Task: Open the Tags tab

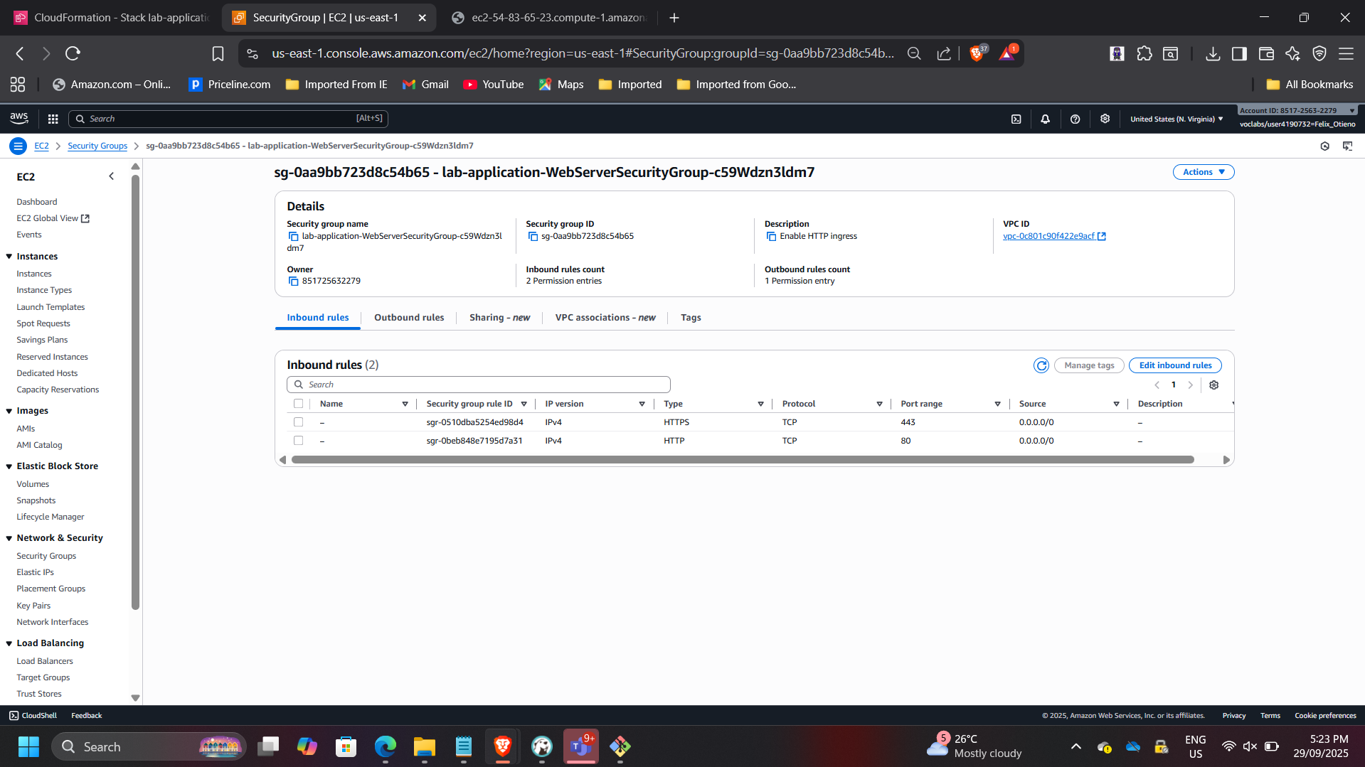Action: 690,318
